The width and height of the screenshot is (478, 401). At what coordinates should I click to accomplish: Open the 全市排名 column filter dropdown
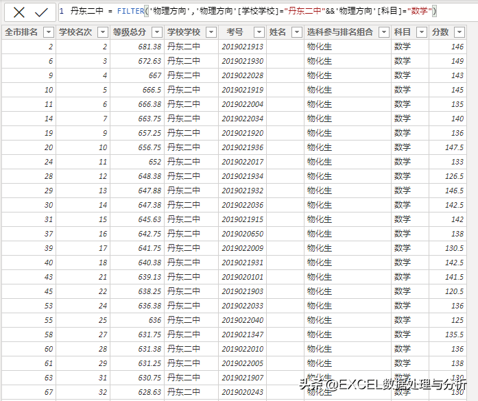(x=49, y=32)
